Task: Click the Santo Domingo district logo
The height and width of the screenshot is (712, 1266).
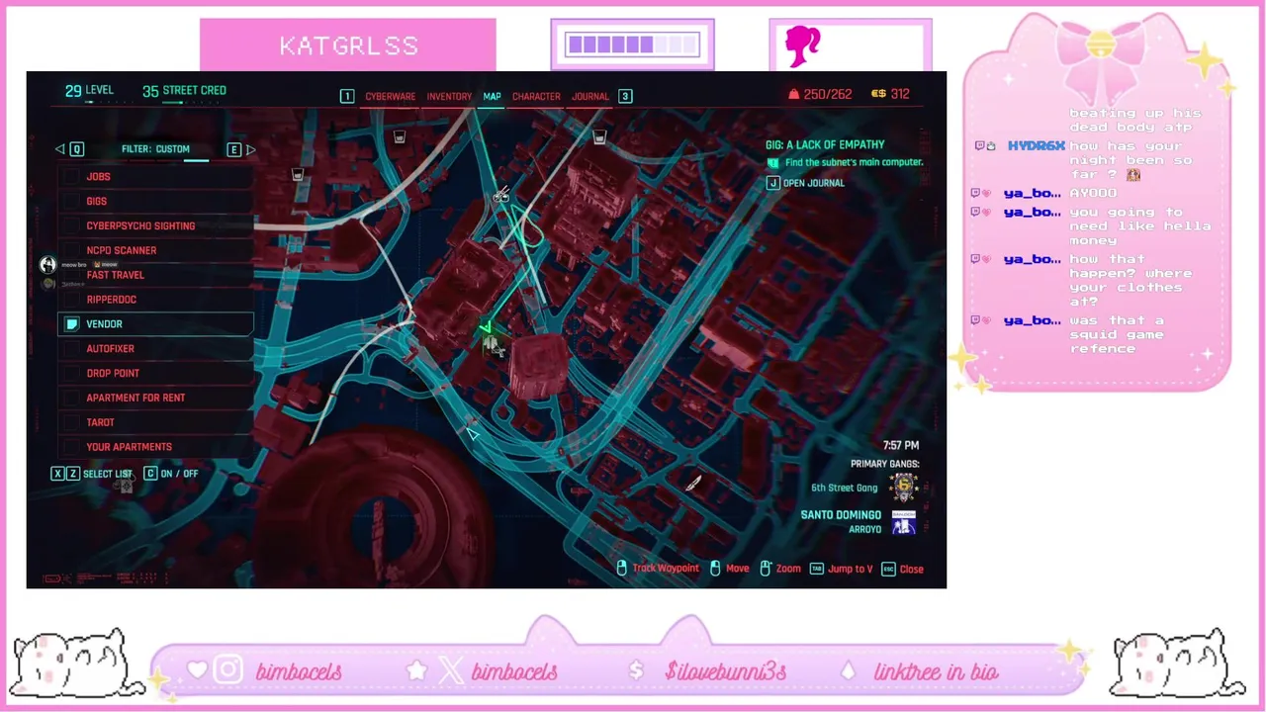Action: pos(903,522)
